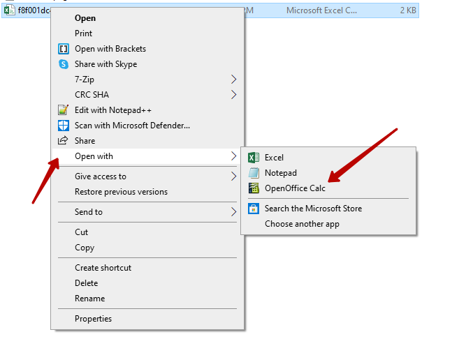This screenshot has height=339, width=452.
Task: Expand the Send to submenu arrow
Action: (x=234, y=212)
